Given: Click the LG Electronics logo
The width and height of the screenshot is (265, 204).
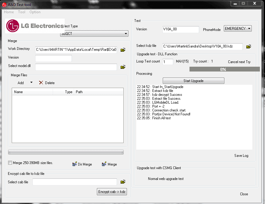Looking at the screenshot, I should [35, 26].
